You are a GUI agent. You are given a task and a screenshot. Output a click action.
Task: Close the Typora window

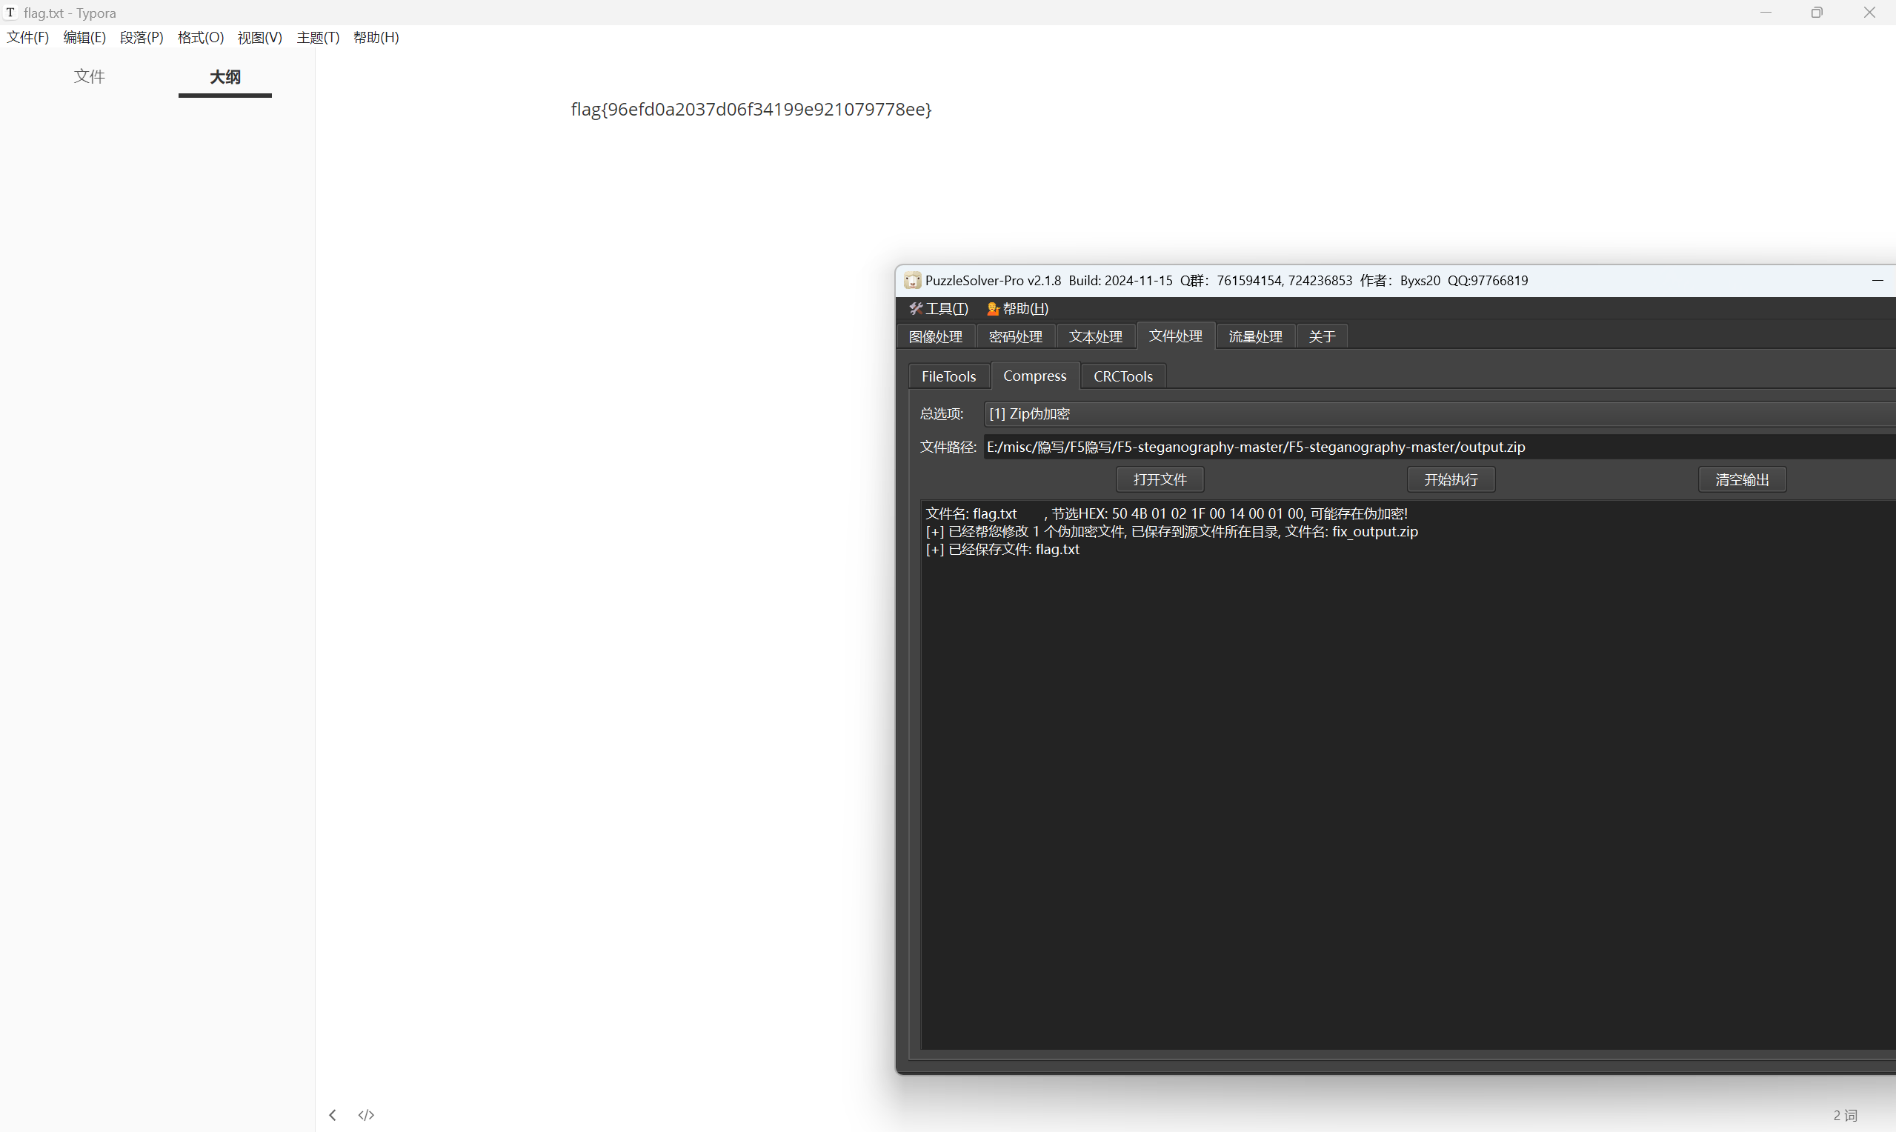[1869, 12]
